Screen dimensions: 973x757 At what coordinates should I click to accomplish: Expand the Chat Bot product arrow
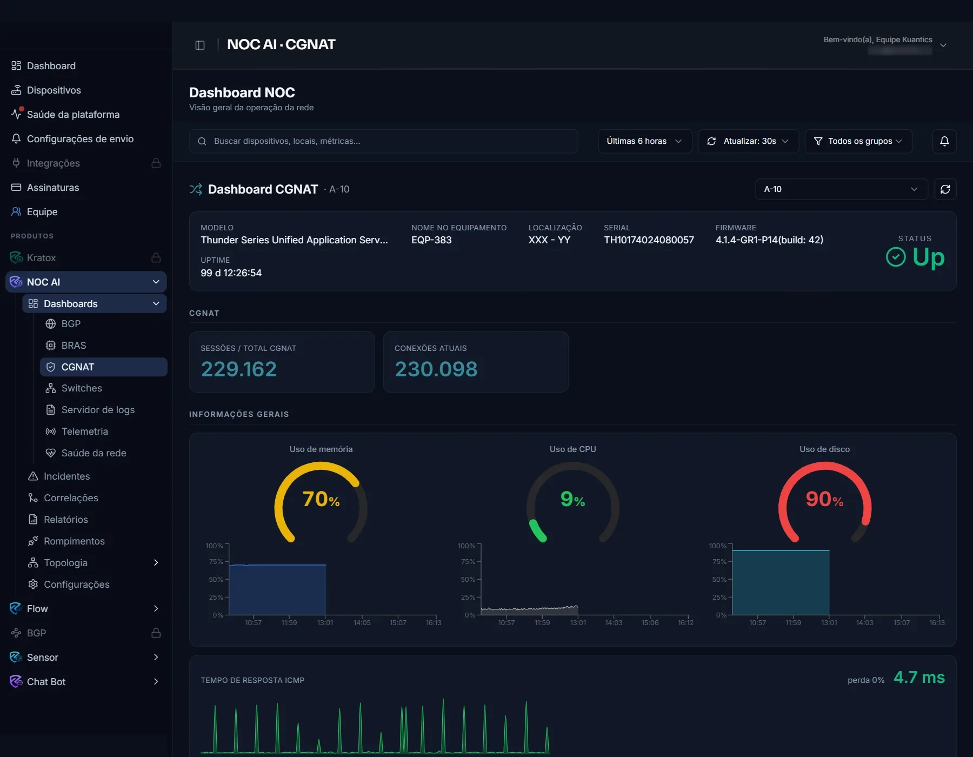156,682
